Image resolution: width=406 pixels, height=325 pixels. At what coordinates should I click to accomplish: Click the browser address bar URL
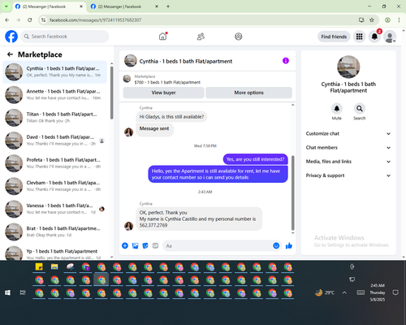[x=95, y=19]
